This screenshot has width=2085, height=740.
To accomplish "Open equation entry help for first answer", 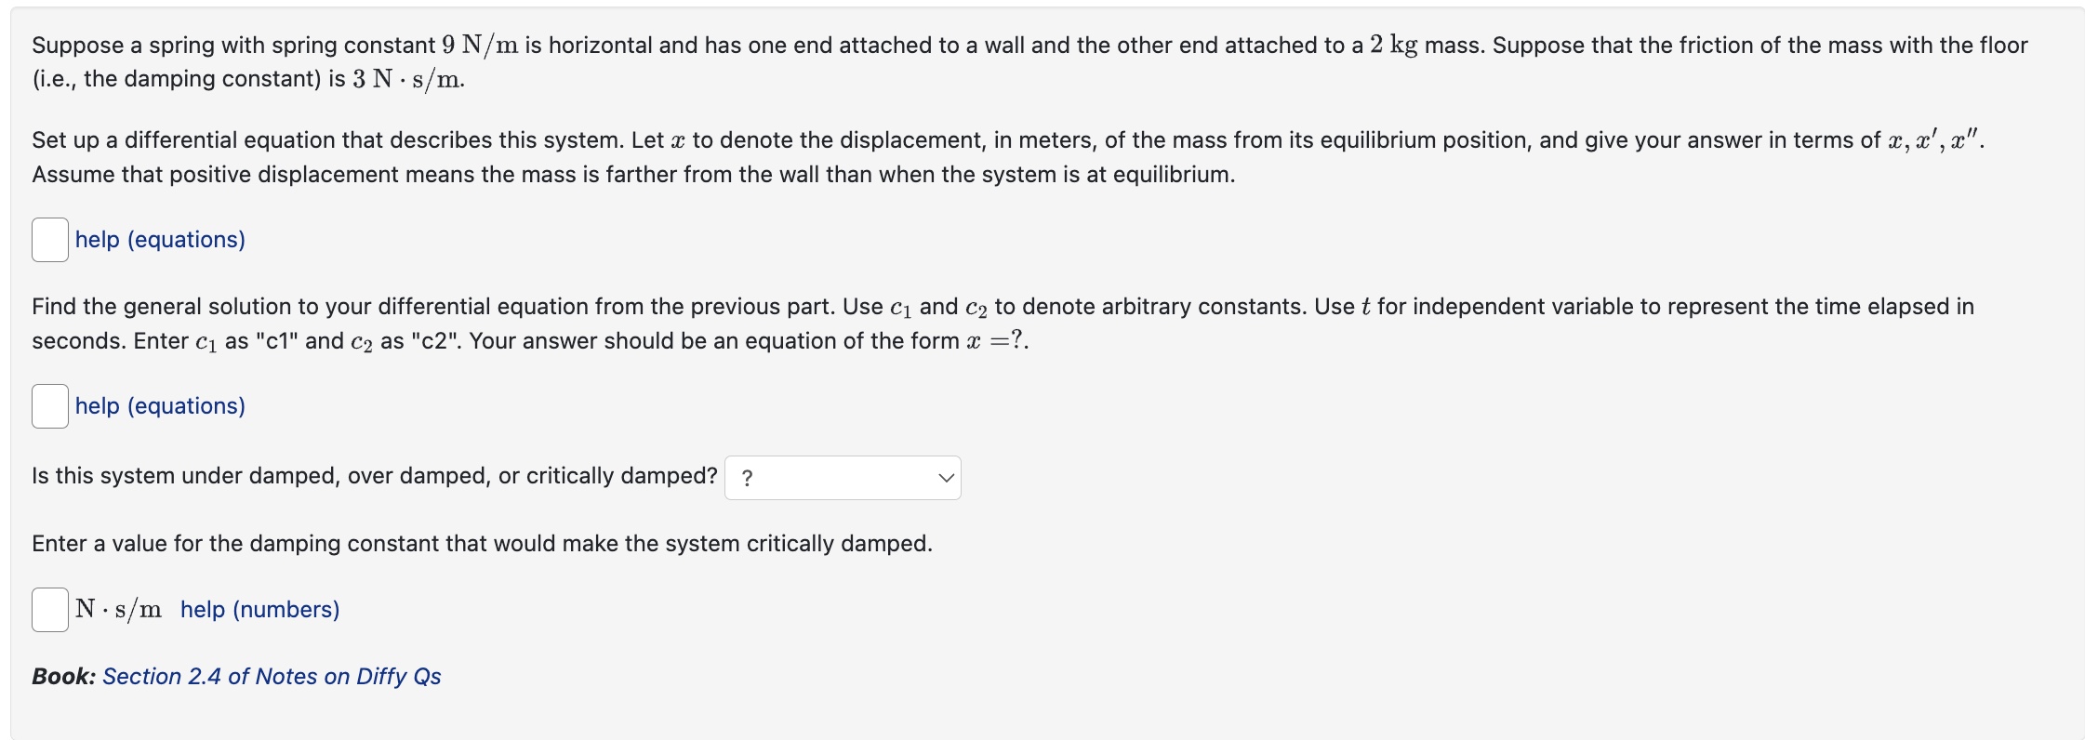I will (x=159, y=239).
